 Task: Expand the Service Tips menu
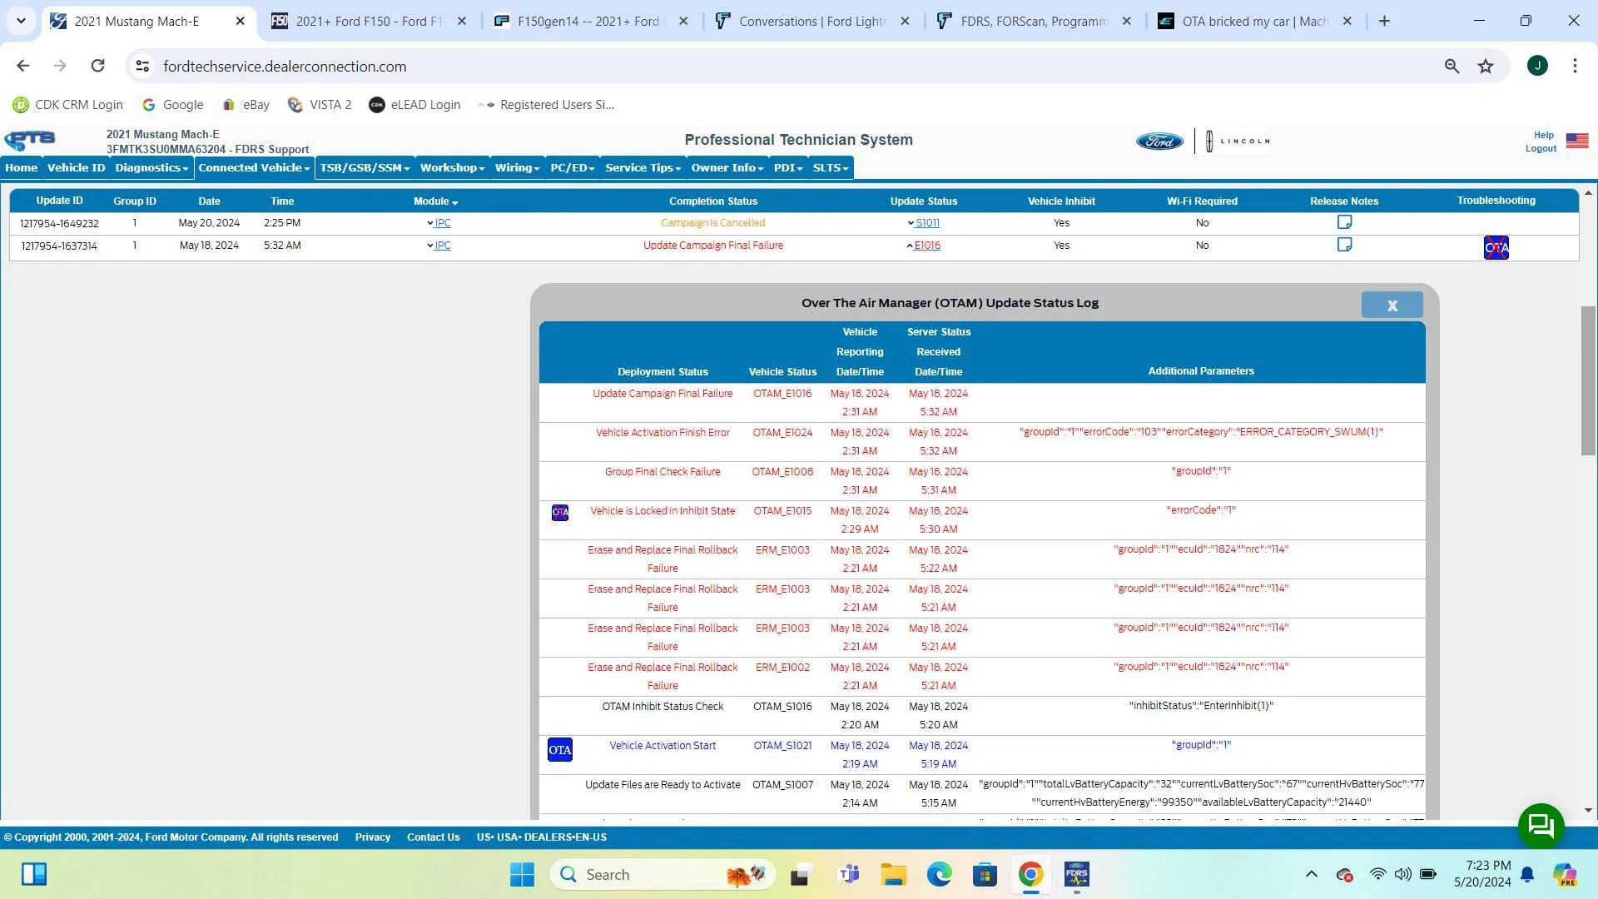tap(643, 168)
